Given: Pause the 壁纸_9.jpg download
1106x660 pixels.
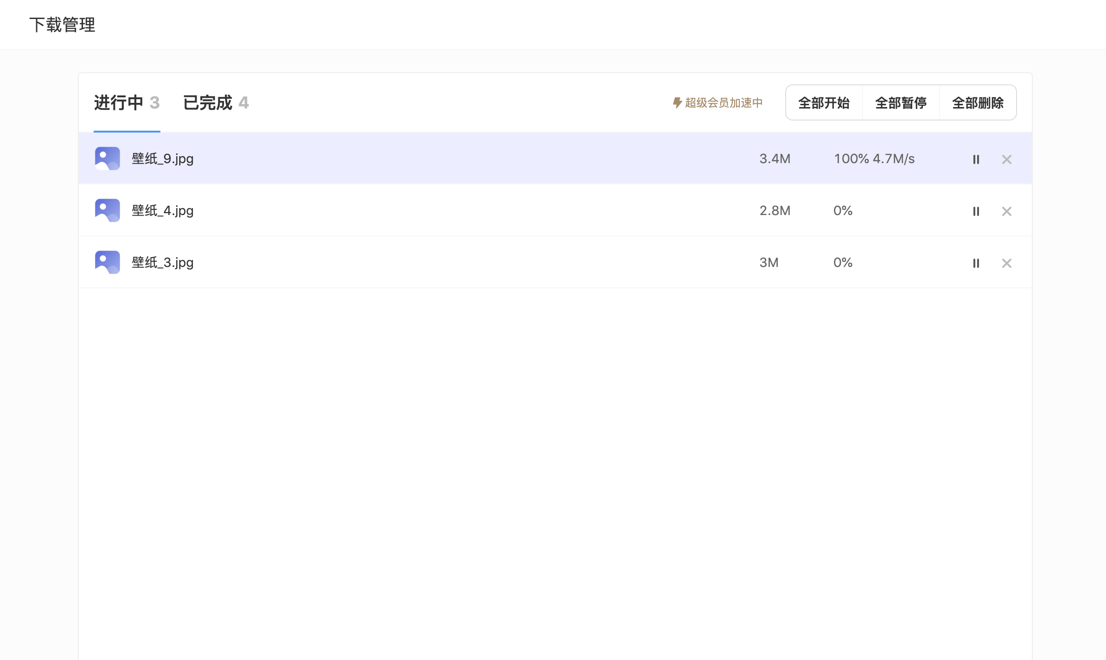Looking at the screenshot, I should point(976,158).
